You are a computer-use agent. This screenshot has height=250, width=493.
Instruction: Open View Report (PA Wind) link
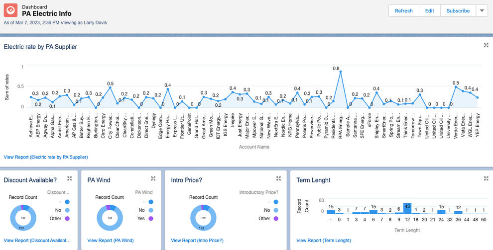click(111, 241)
